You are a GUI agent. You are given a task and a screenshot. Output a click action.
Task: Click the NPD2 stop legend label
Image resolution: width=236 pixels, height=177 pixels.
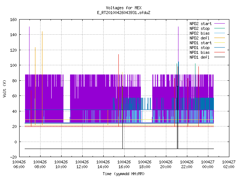(x=199, y=28)
